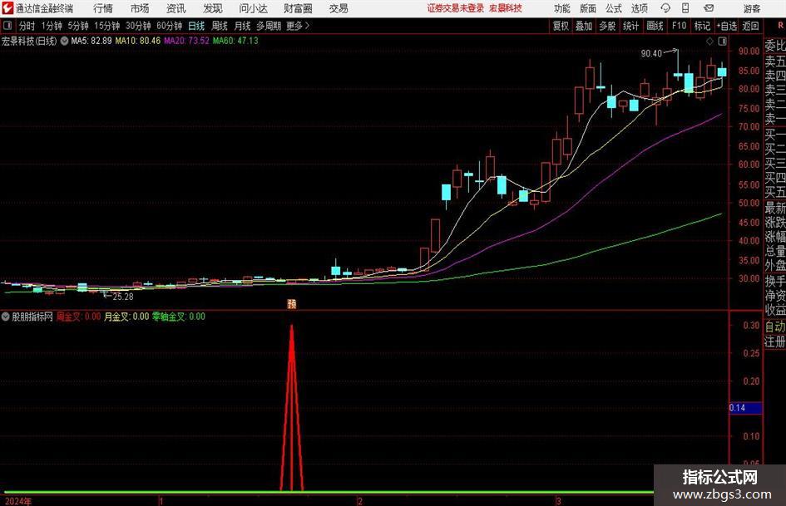
Task: Switch to 30分钟 period
Action: (138, 26)
